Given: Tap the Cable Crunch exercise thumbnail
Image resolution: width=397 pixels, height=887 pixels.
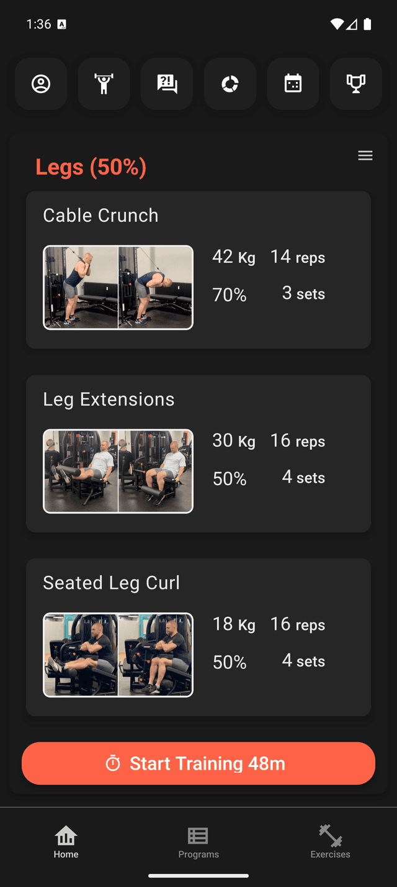Looking at the screenshot, I should coord(118,287).
